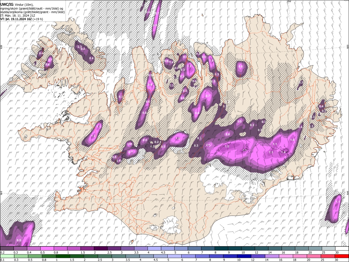Click the '30' tick label in upper legend
This screenshot has width=349, height=262.
click(x=337, y=252)
